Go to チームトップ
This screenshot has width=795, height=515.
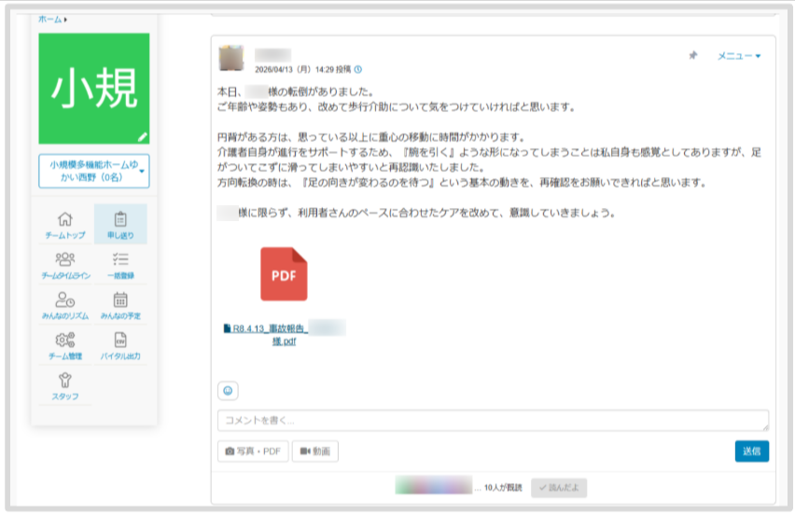[x=65, y=225]
